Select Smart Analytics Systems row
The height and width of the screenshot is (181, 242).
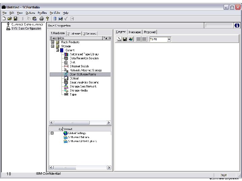point(84,82)
